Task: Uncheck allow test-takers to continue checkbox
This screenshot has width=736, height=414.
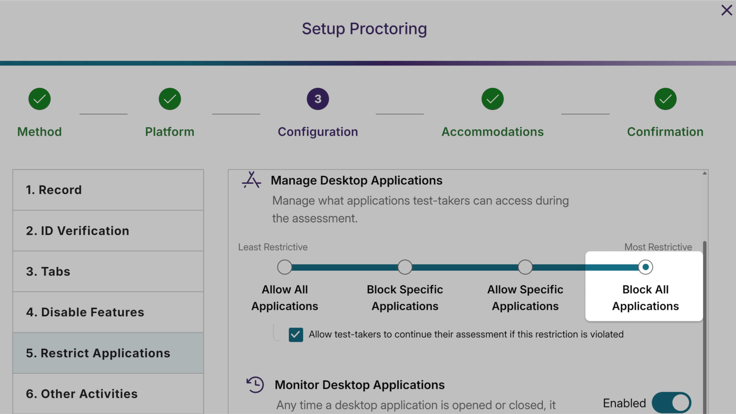Action: tap(296, 334)
